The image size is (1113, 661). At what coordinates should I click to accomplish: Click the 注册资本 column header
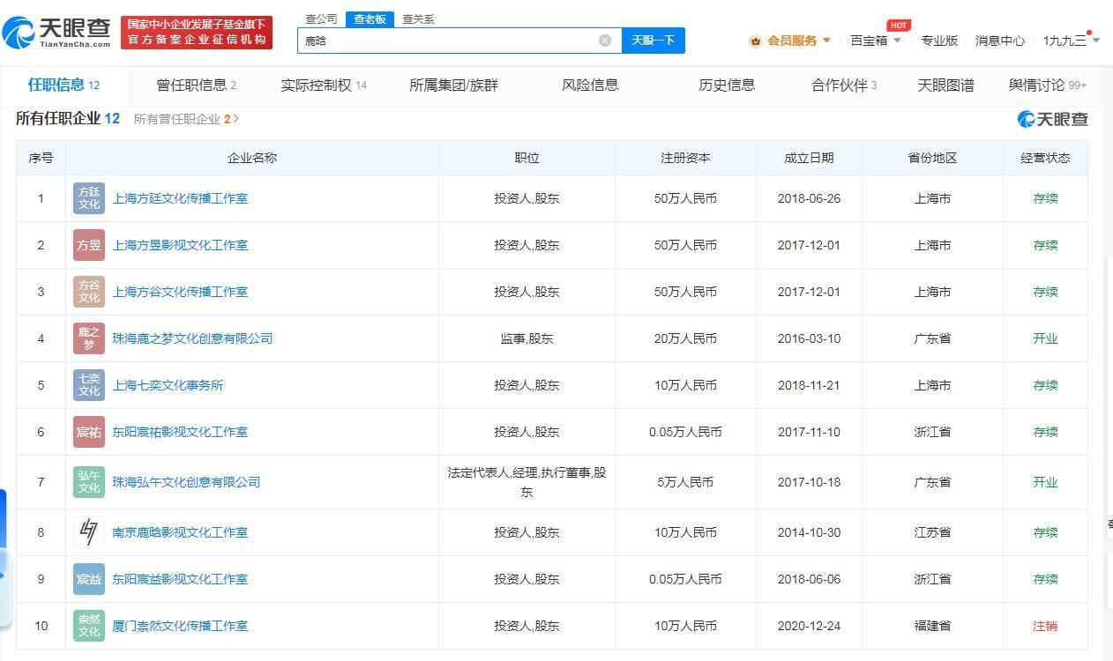pos(685,158)
